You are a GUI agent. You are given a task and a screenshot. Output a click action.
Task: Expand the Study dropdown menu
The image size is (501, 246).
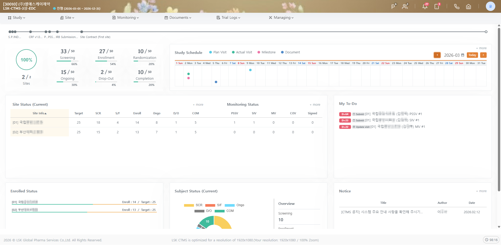click(16, 17)
